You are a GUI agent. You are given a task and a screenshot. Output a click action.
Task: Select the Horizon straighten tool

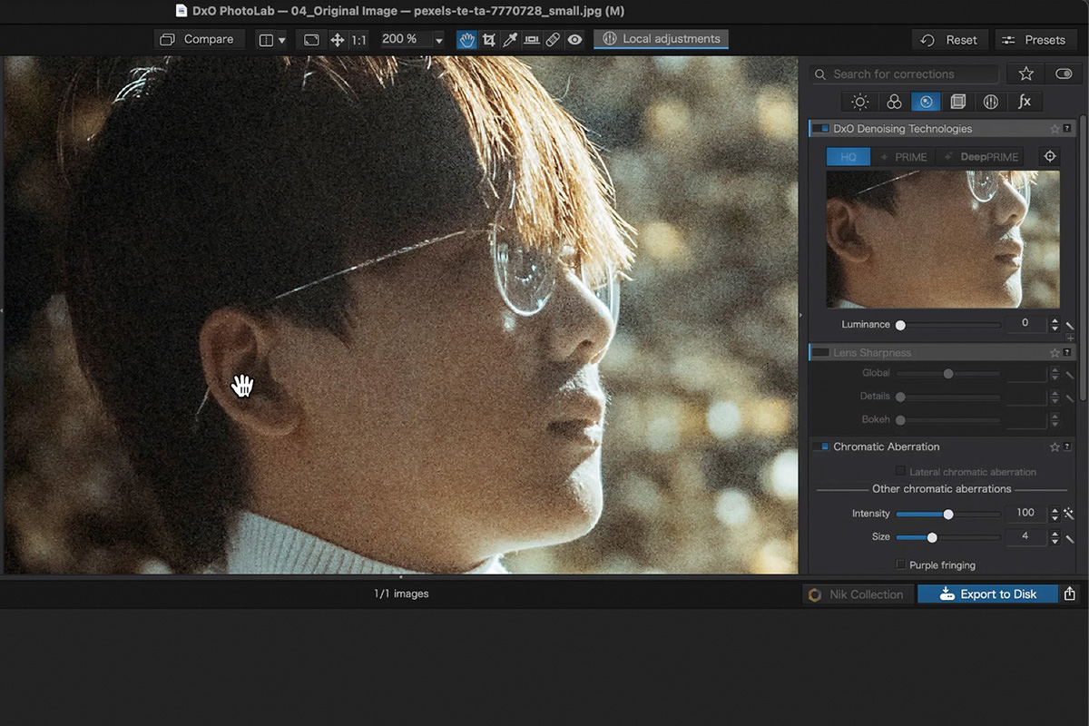pos(532,39)
